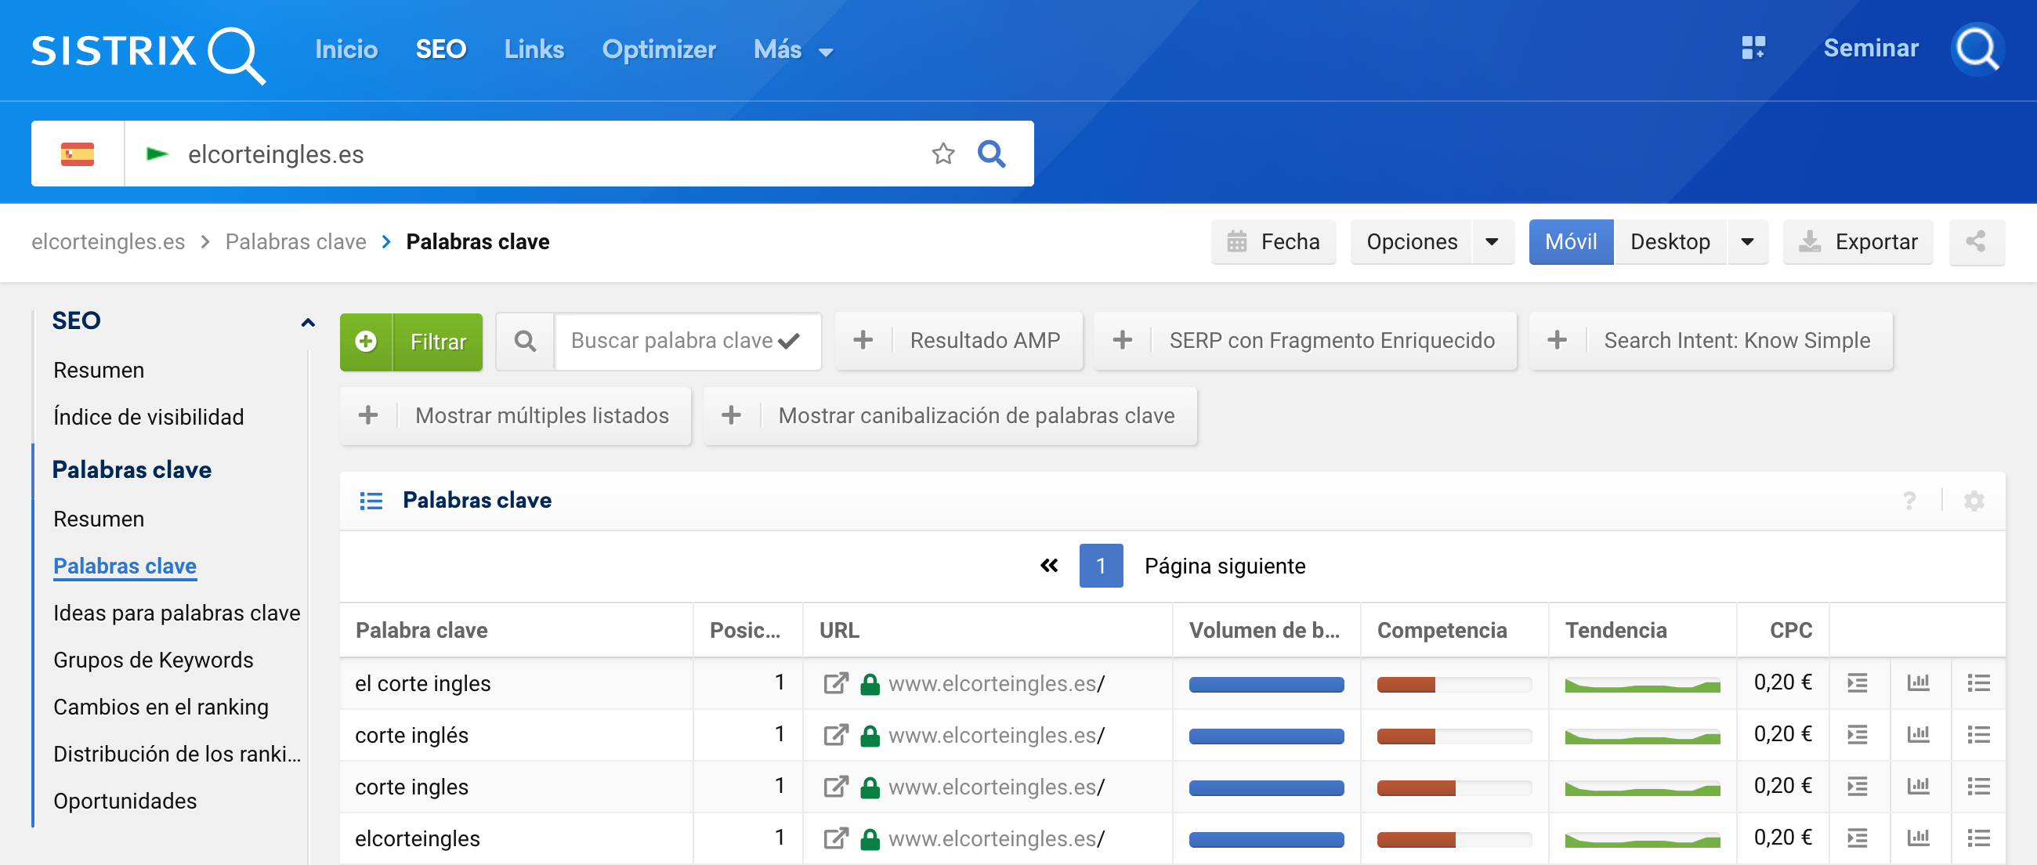Open the Fecha date picker
The width and height of the screenshot is (2037, 865).
[x=1273, y=242]
